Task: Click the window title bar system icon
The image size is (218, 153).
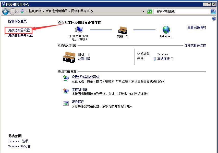Action: click(3, 4)
